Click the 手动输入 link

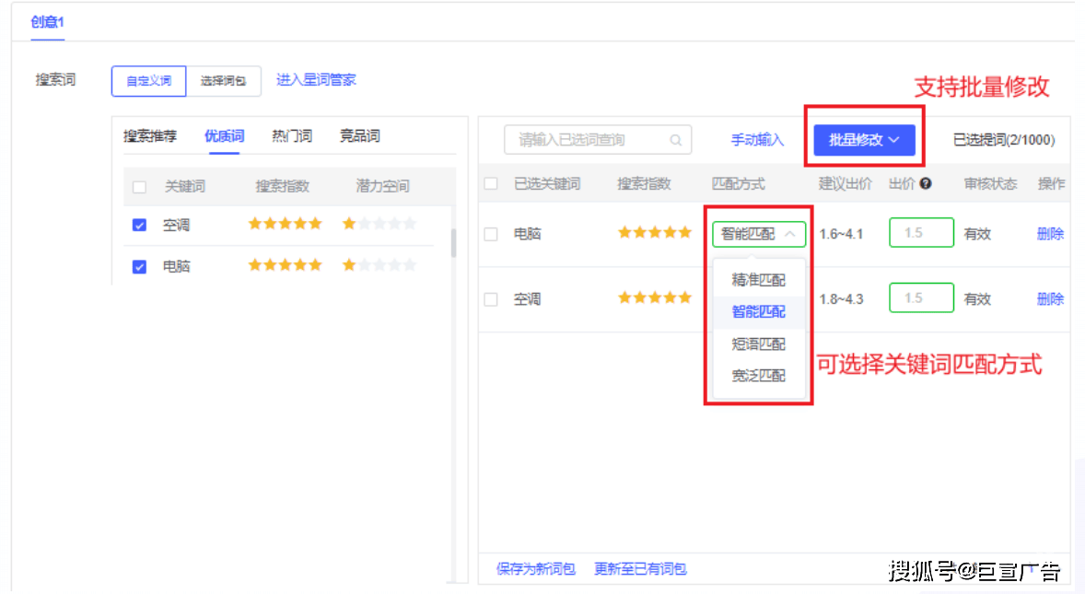755,139
